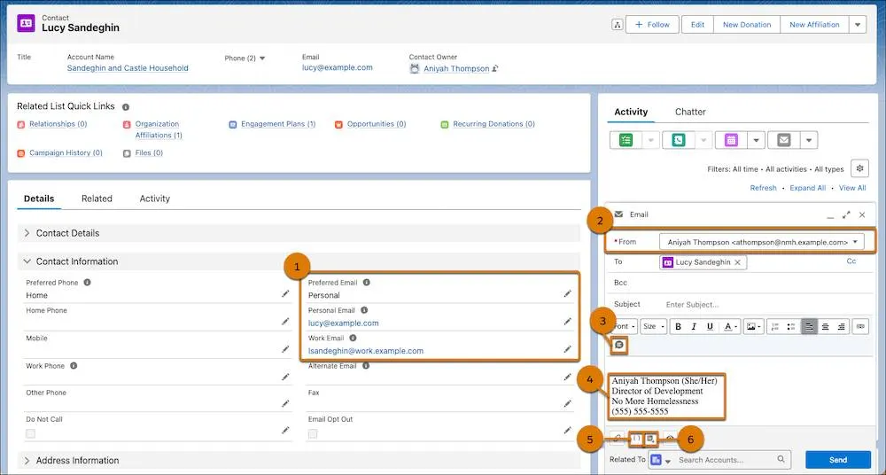Viewport: 886px width, 475px height.
Task: Remove Lucy Sandeghin from the To field
Action: (x=737, y=262)
